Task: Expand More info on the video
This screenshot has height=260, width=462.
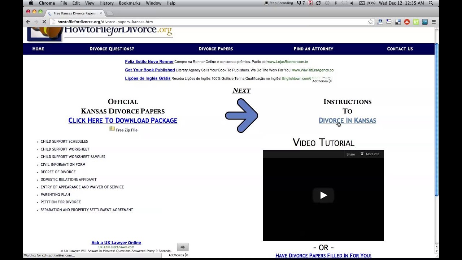Action: coord(370,154)
